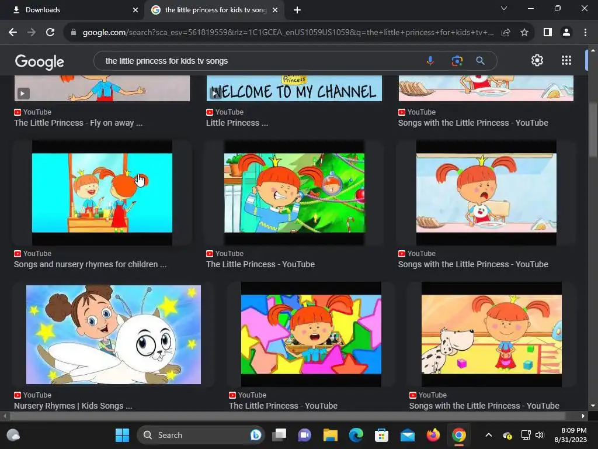Open the Windows Start menu
Image resolution: width=598 pixels, height=449 pixels.
click(122, 435)
